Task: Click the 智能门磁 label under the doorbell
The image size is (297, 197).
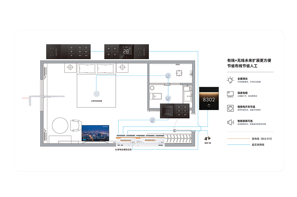Action: coord(208,143)
